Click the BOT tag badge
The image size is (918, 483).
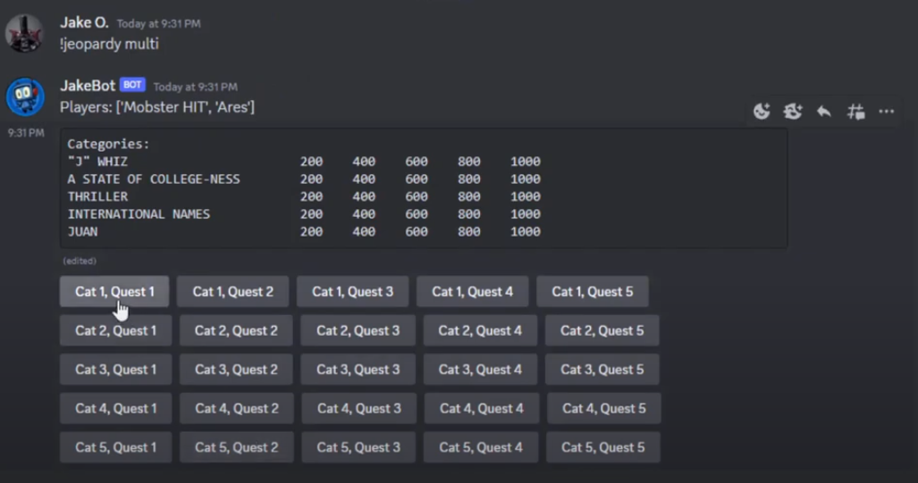[x=132, y=86]
